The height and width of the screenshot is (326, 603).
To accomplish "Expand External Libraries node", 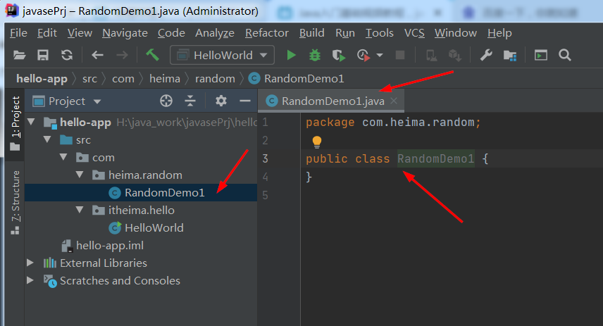I will point(30,263).
